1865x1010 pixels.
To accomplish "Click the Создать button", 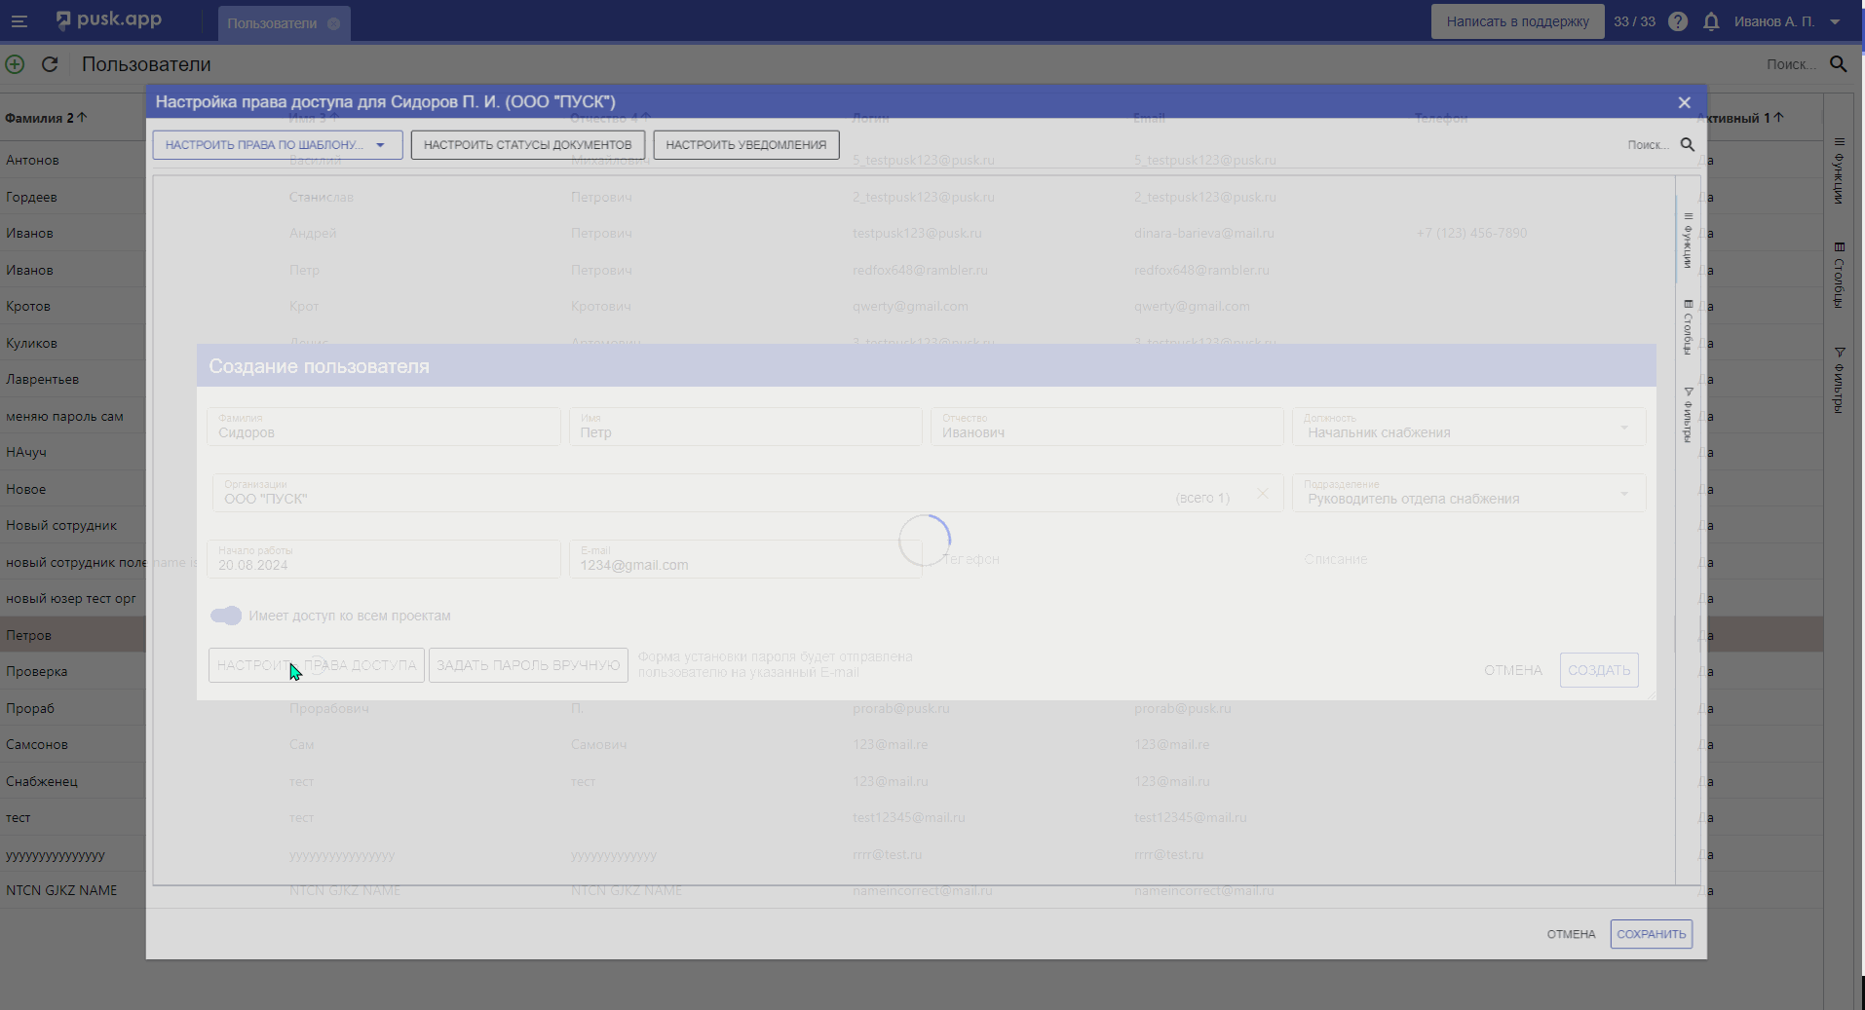I will pyautogui.click(x=1599, y=670).
